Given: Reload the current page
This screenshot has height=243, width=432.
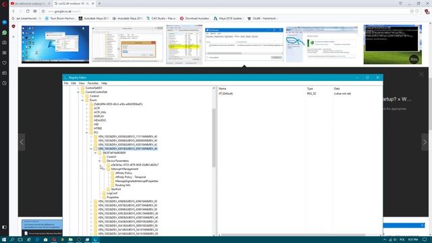Looking at the screenshot, I should (28, 11).
